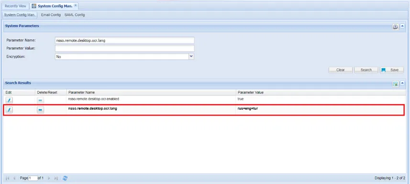Delete/reset the nsso.remote.desktop.ocr.lang parameter
The width and height of the screenshot is (410, 184).
(40, 110)
